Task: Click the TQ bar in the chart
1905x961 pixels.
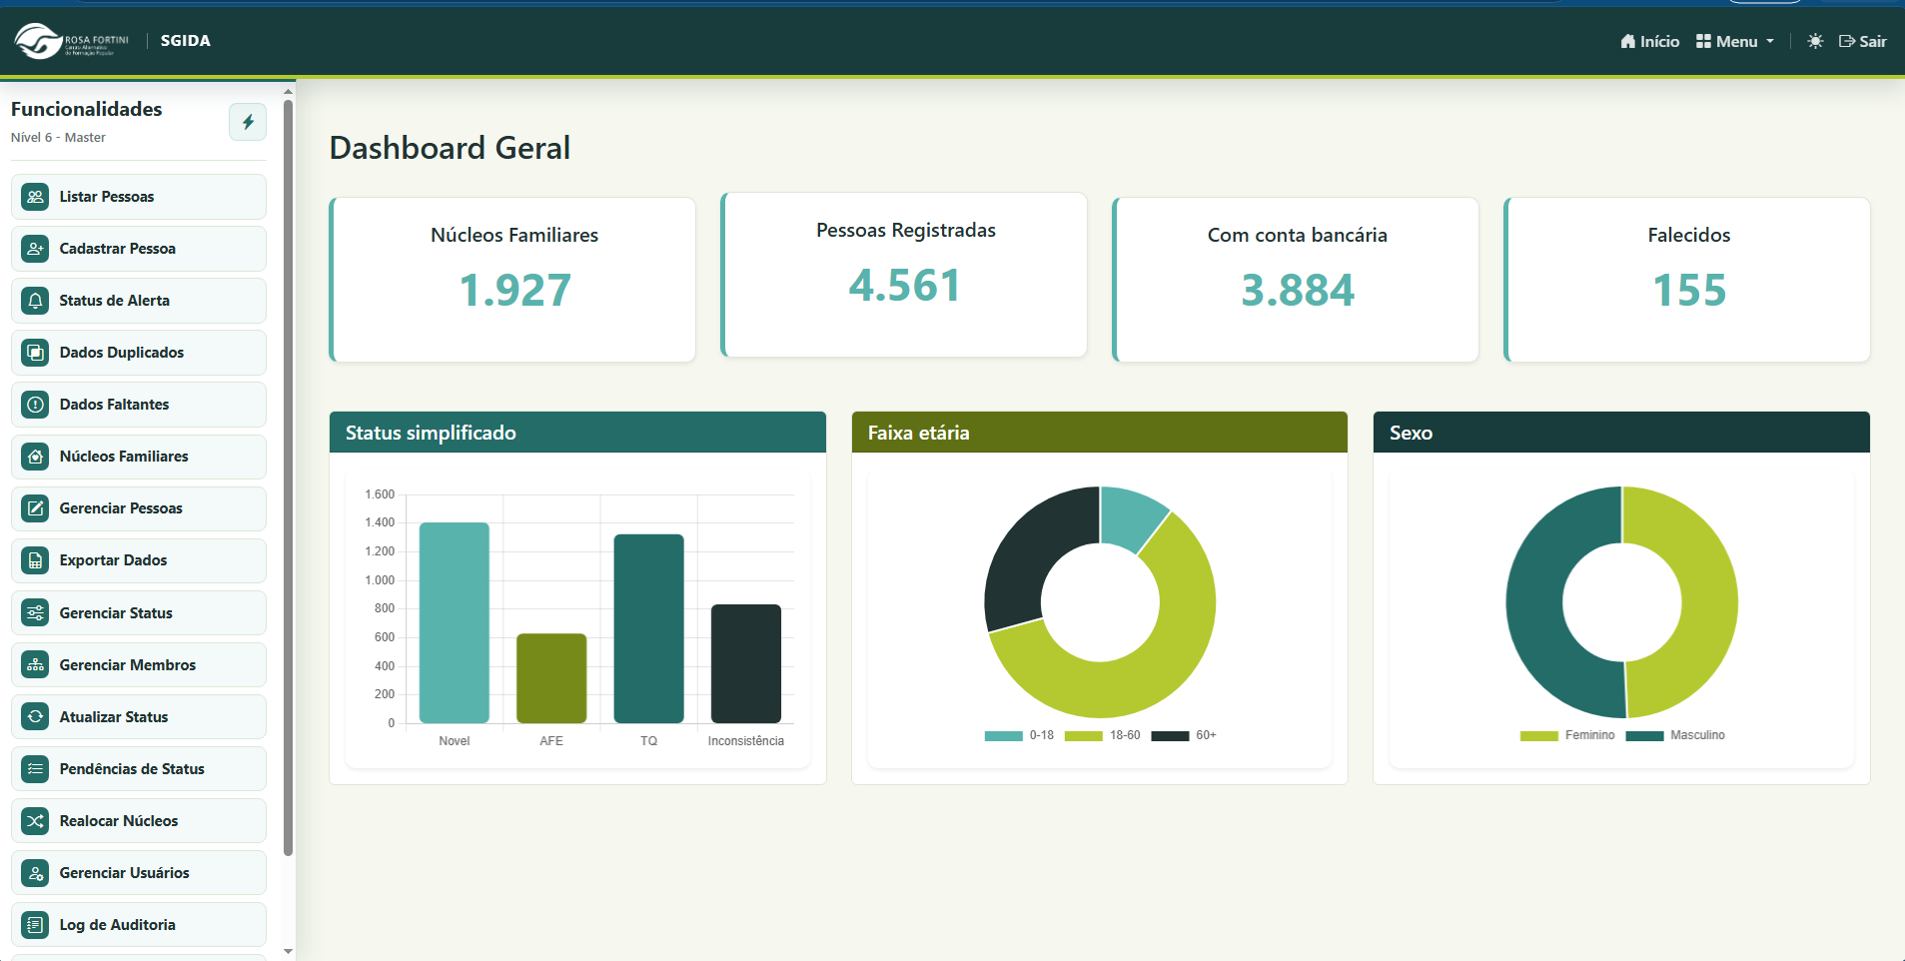Action: (x=649, y=628)
